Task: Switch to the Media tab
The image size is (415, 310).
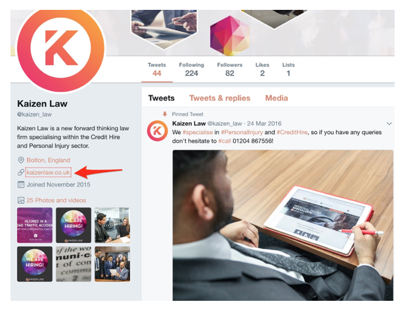Action: coord(276,99)
